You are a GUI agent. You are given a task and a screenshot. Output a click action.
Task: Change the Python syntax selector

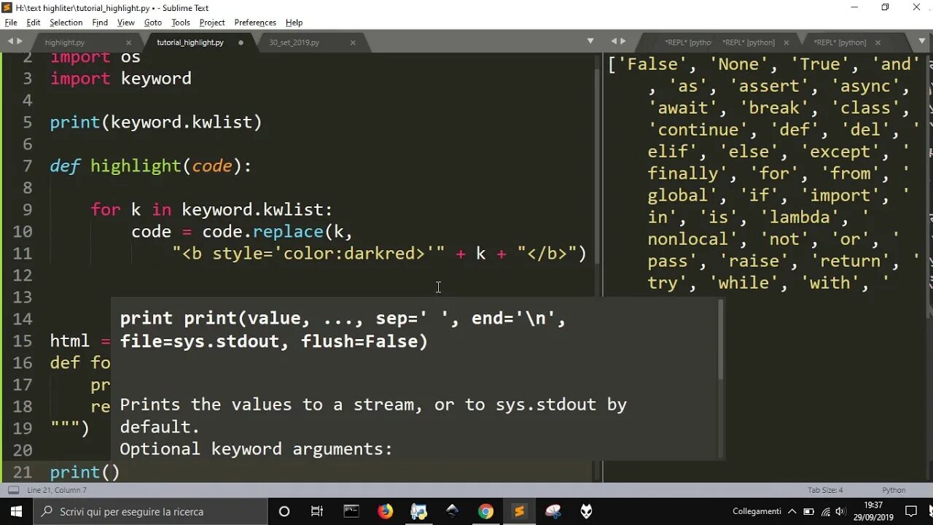[x=894, y=490]
